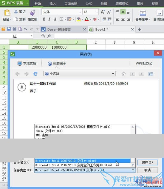Image resolution: width=164 pixels, height=189 pixels.
Task: Switch to the Book1 document tab
Action: point(112,30)
